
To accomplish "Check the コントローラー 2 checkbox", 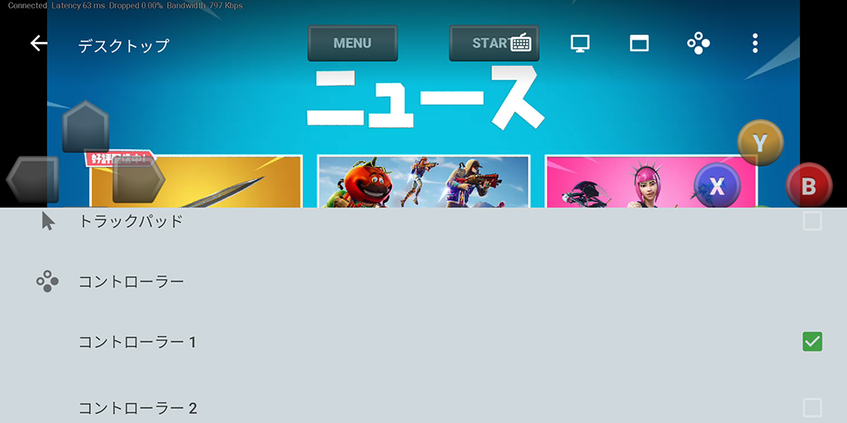I will (812, 408).
